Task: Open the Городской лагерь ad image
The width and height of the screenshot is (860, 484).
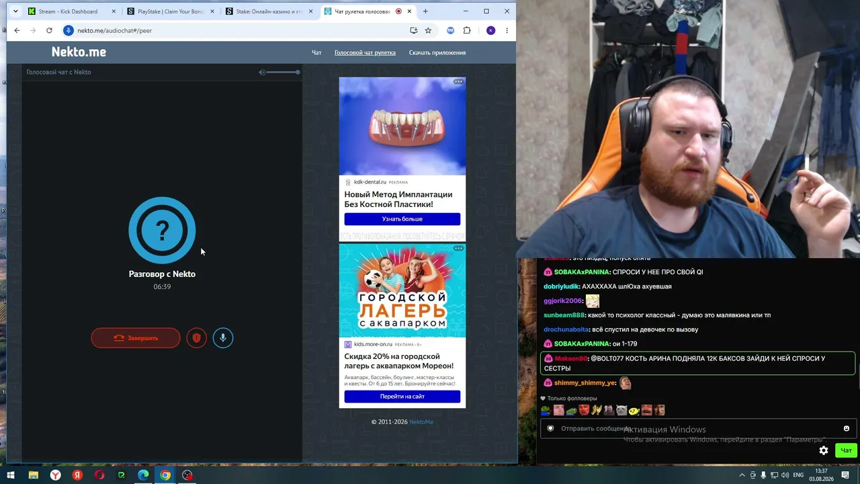Action: point(402,290)
